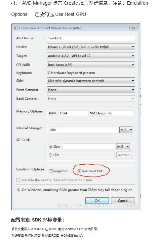Confirm with the OK button

pos(97,201)
